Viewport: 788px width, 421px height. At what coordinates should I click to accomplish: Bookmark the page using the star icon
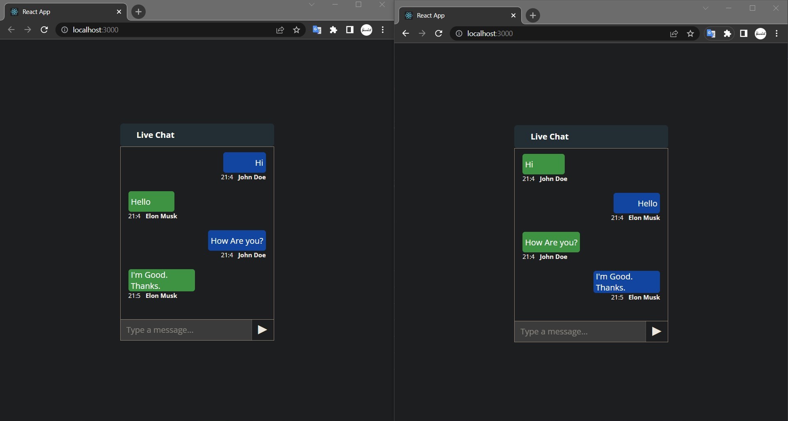(x=297, y=30)
